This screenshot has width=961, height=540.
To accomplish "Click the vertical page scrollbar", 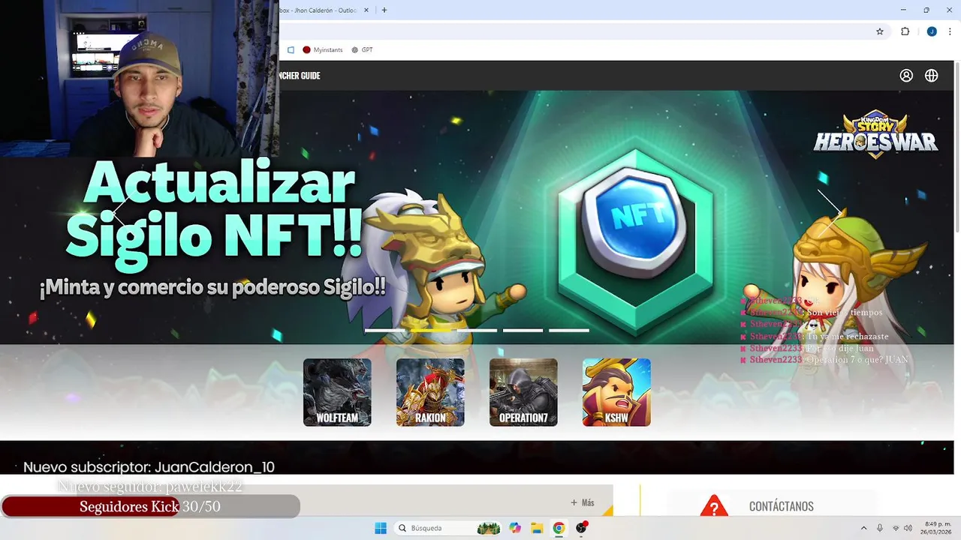I will click(956, 146).
